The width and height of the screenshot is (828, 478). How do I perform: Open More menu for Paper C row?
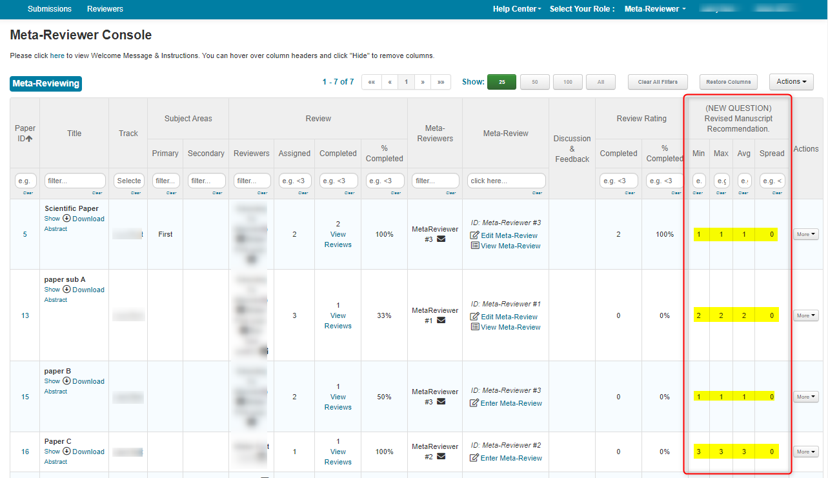(x=805, y=452)
